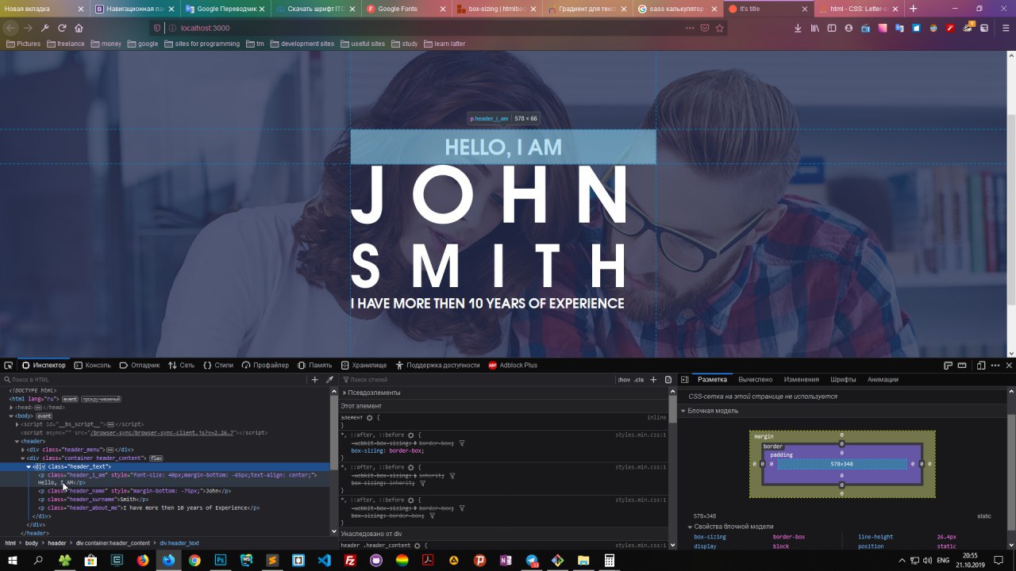Add a new CSS rule with the plus icon
The image size is (1016, 571).
(655, 380)
